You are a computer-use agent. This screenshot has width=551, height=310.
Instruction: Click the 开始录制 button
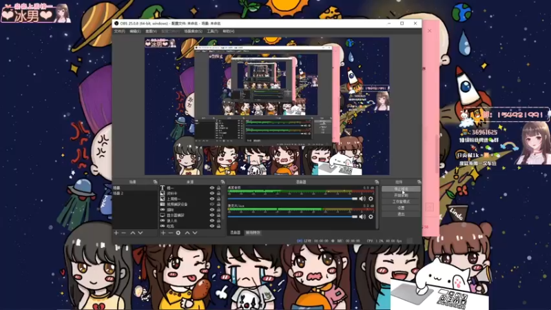pyautogui.click(x=401, y=196)
